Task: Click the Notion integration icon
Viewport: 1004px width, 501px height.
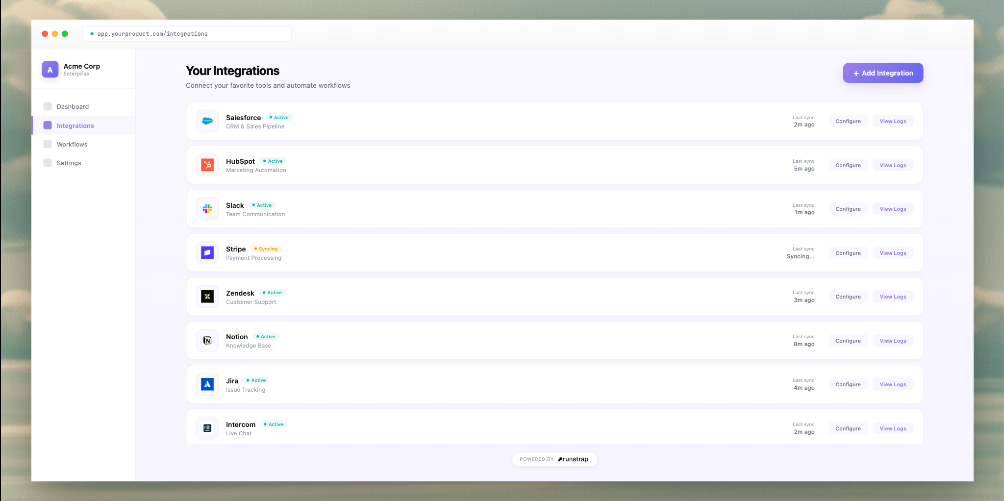Action: 207,340
